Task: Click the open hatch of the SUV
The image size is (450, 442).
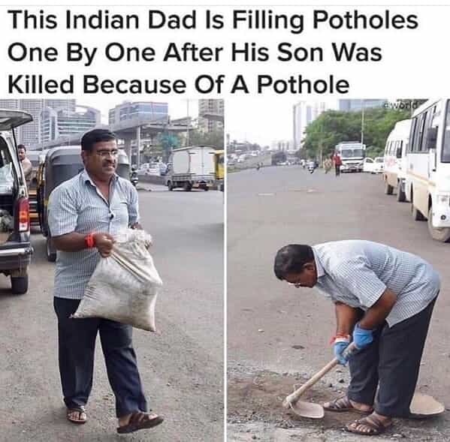Action: (x=15, y=118)
